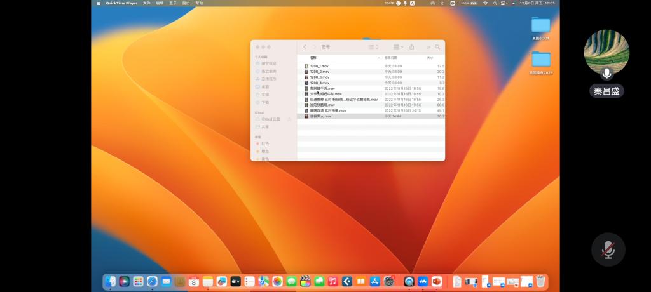Open the 编辑 menu
Viewport: 651px width, 292px height.
pyautogui.click(x=160, y=3)
